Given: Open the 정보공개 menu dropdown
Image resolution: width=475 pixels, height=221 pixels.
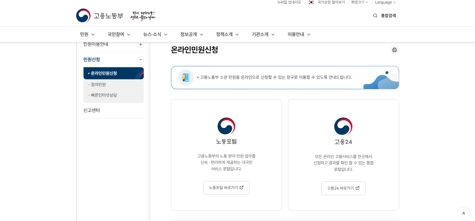Looking at the screenshot, I should click(192, 34).
